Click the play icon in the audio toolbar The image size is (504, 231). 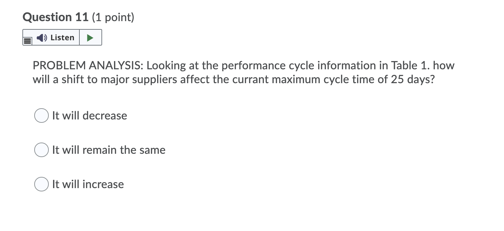pos(91,37)
